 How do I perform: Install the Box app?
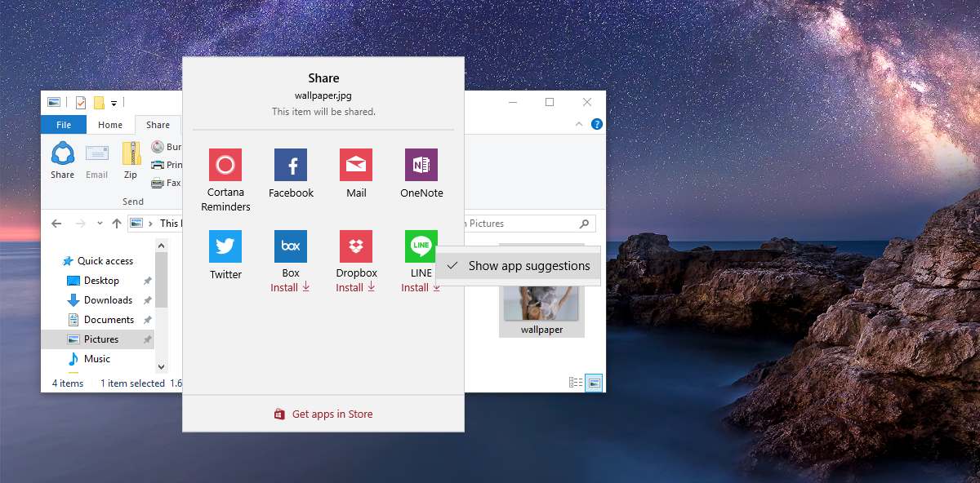point(291,287)
